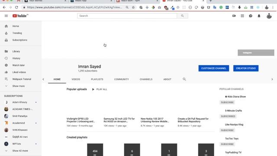Click the CREATOR STUDIO button
This screenshot has height=156, width=277.
coord(246,68)
